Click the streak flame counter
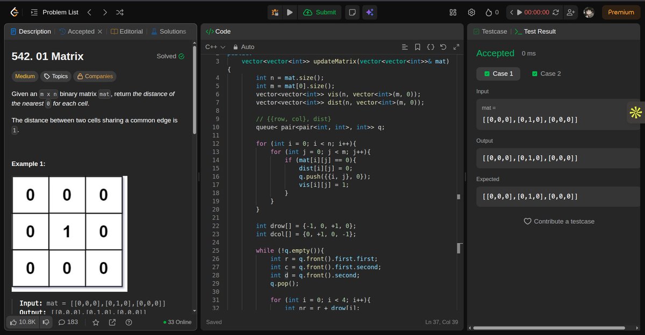The height and width of the screenshot is (335, 645). [492, 12]
